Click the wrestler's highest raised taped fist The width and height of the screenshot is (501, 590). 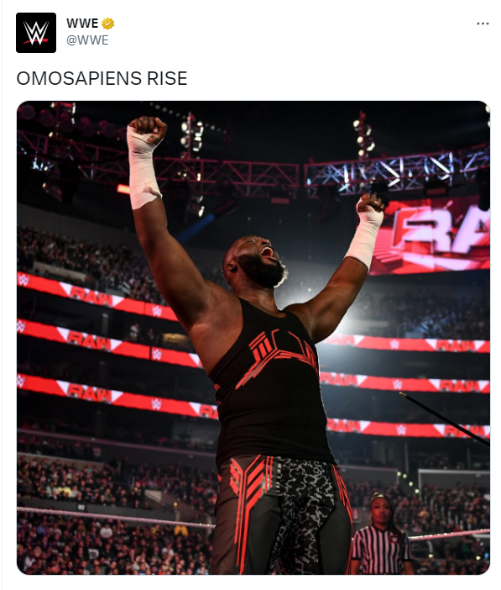(x=146, y=132)
